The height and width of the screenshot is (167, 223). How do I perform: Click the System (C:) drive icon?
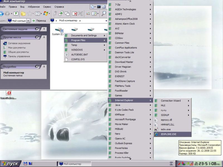click(59, 30)
